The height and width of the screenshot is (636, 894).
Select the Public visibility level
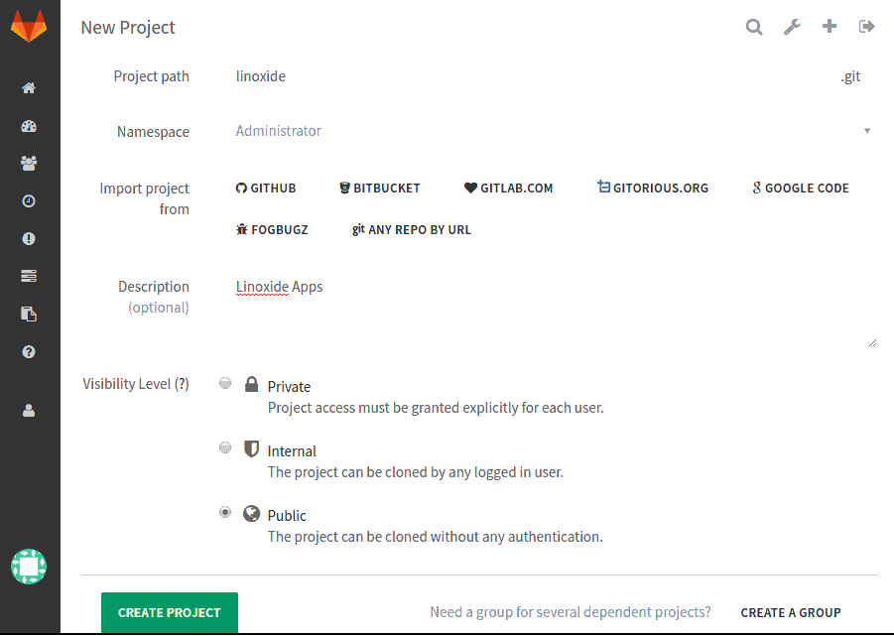(225, 512)
